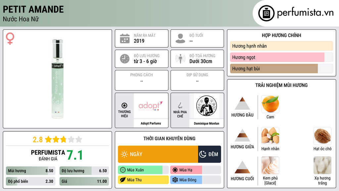The image size is (339, 191).
Task: Click the Dịp sử dụng box
Action: 197,80
